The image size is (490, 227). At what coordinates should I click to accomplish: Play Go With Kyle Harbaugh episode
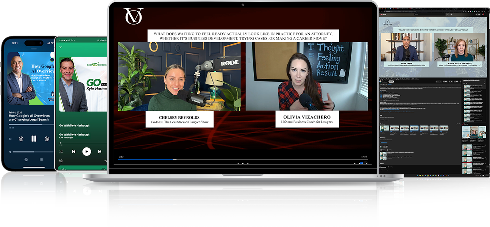pos(87,151)
